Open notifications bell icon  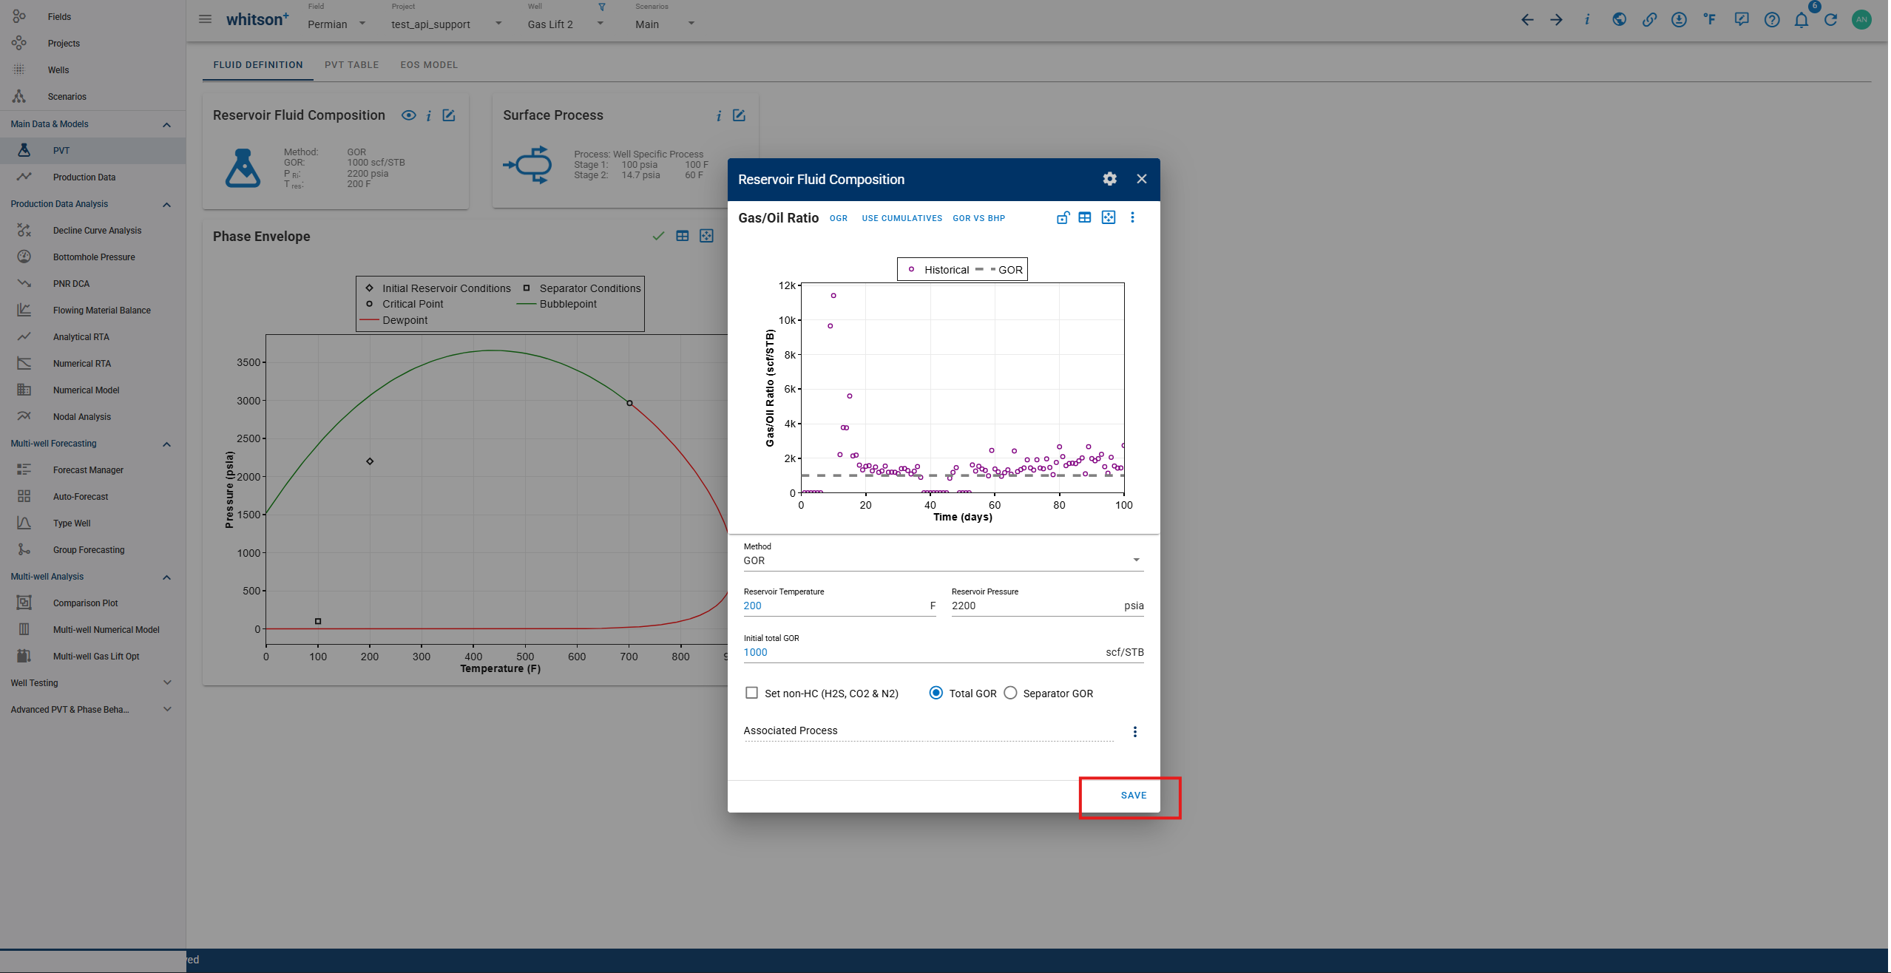1801,20
